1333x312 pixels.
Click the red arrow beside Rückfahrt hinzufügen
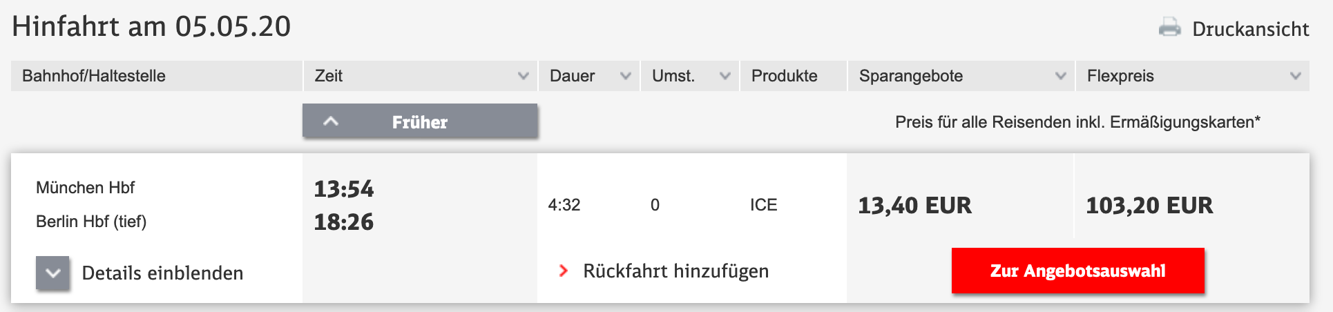pos(564,271)
